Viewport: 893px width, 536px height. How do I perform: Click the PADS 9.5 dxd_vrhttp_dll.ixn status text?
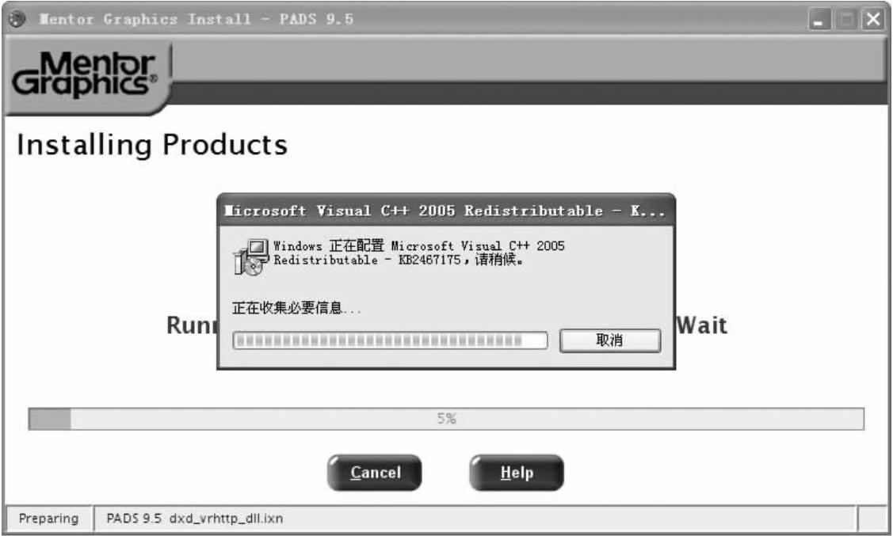[194, 519]
